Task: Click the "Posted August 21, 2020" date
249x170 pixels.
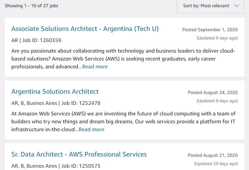Action: click(213, 155)
